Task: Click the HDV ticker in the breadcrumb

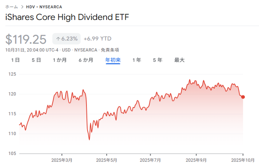Action: coord(30,7)
